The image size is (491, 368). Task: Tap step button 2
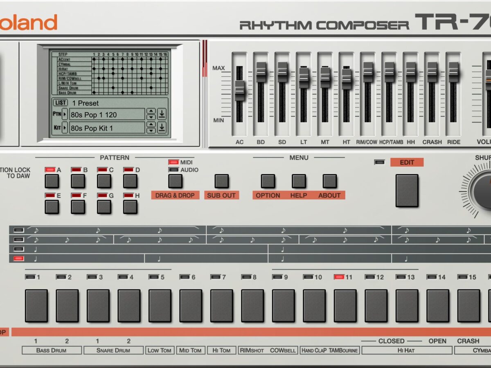click(67, 306)
